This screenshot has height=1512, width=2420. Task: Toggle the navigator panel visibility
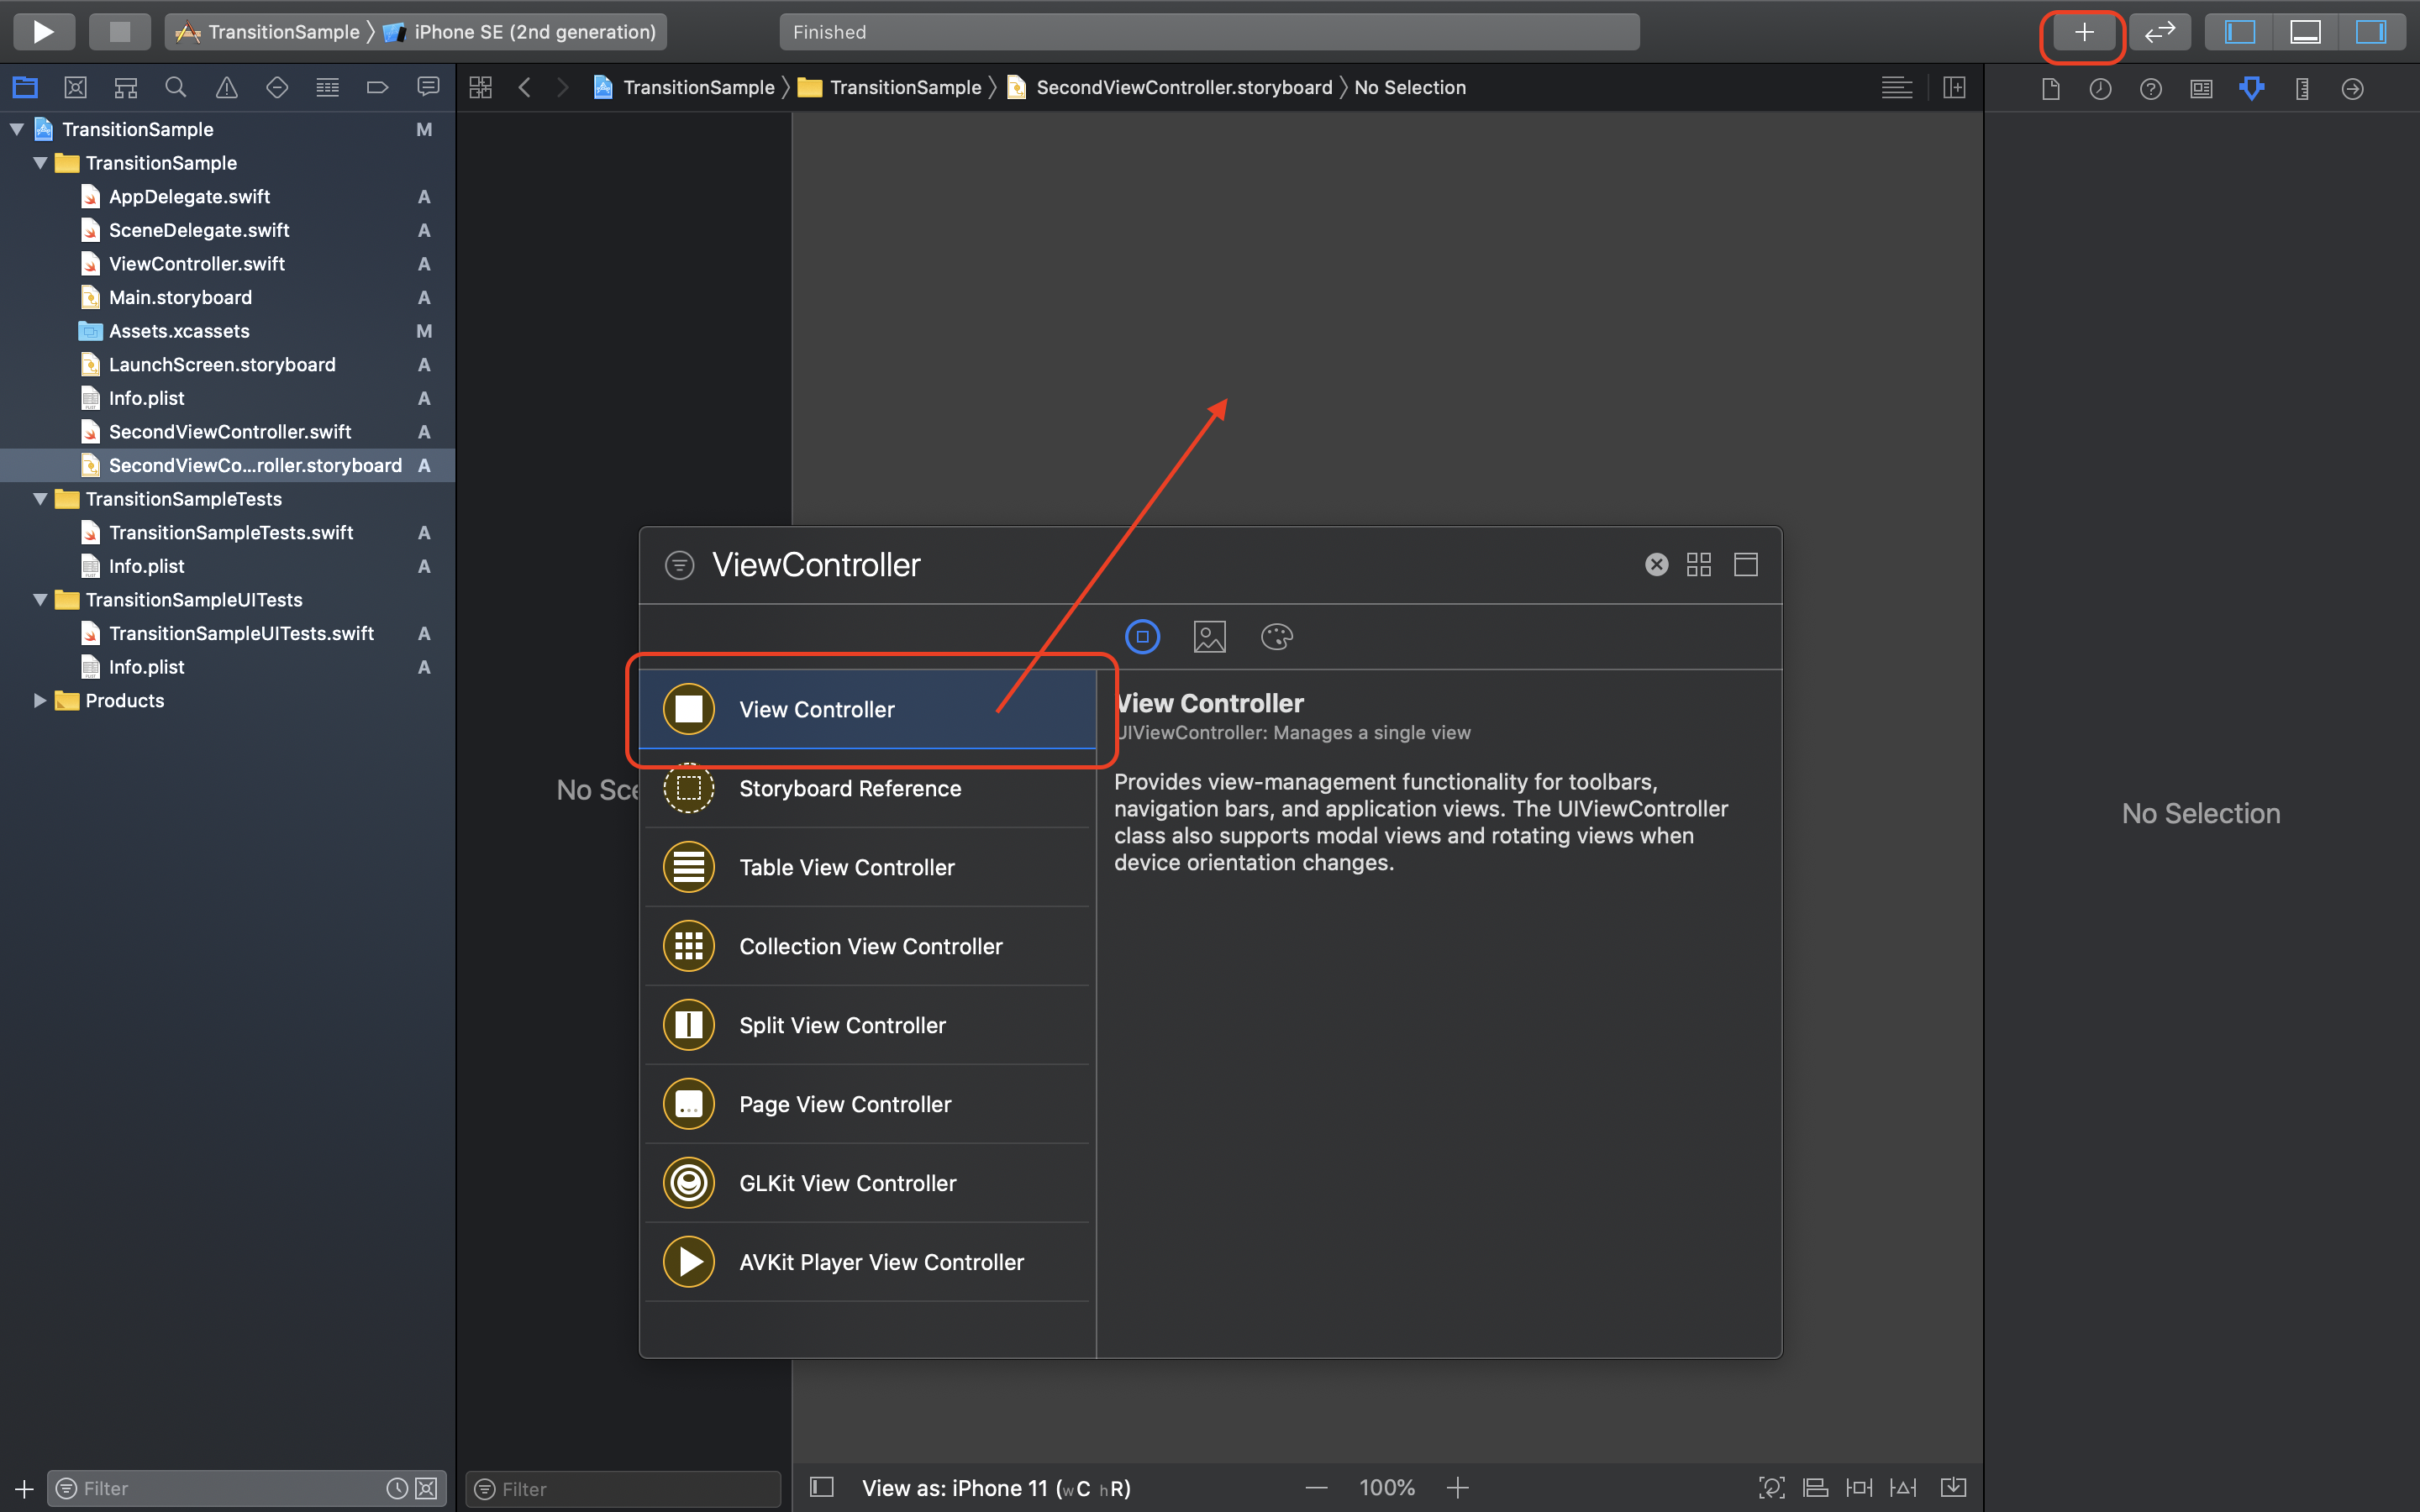[2239, 32]
